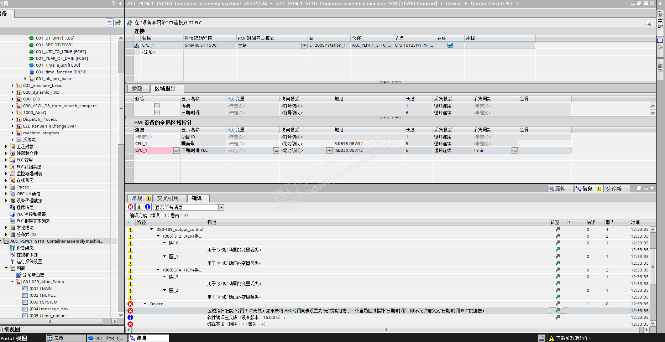Toggle the errors filter button
This screenshot has width=665, height=342.
(131, 207)
